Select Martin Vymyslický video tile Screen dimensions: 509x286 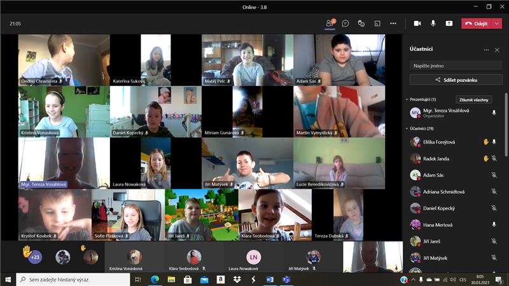[x=339, y=112]
